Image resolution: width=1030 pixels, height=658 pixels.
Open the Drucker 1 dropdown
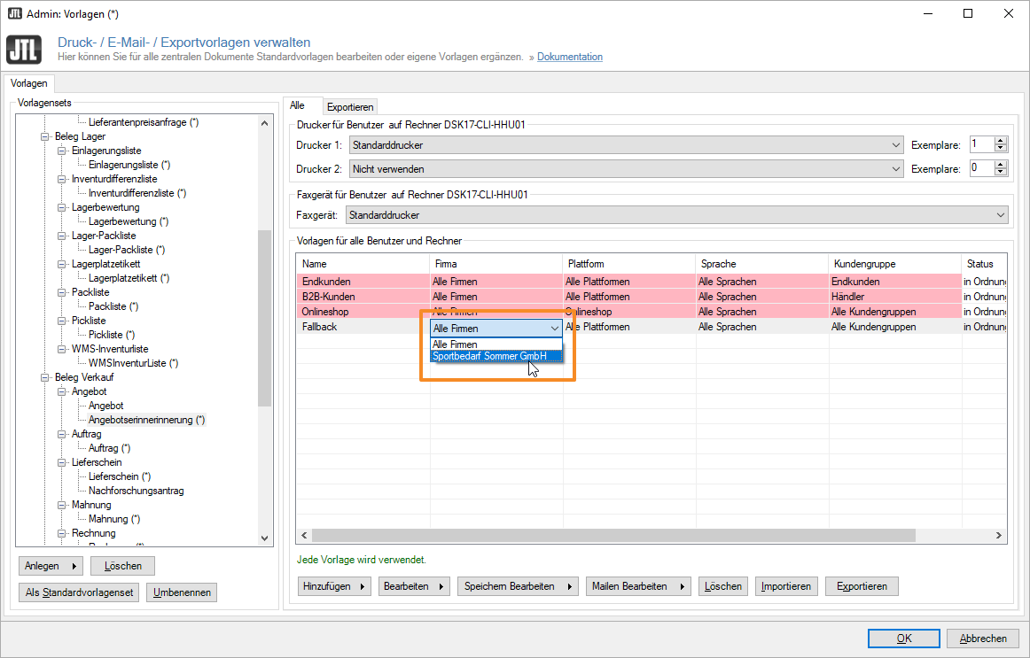click(894, 144)
